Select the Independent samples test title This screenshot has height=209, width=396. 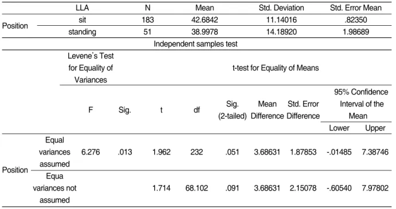tap(196, 44)
